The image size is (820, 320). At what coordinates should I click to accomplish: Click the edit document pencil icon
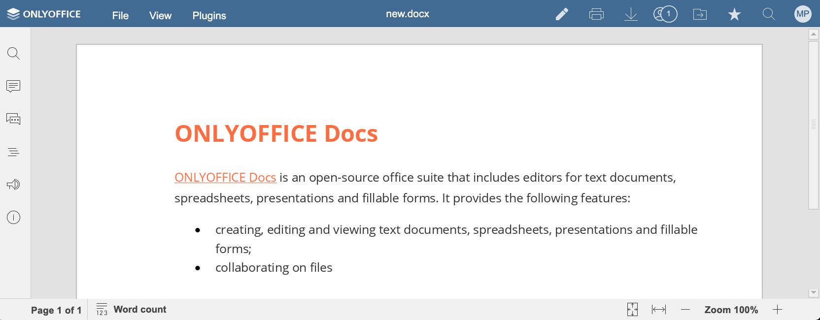[562, 14]
